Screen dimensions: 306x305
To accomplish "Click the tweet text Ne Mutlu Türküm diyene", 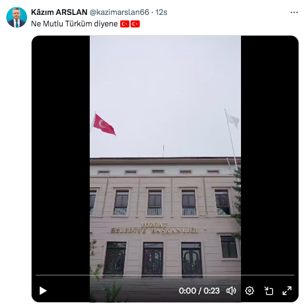I will [74, 24].
